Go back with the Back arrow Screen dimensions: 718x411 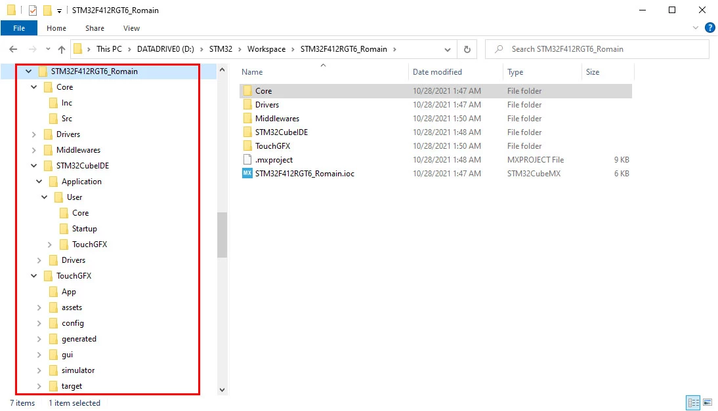click(13, 49)
